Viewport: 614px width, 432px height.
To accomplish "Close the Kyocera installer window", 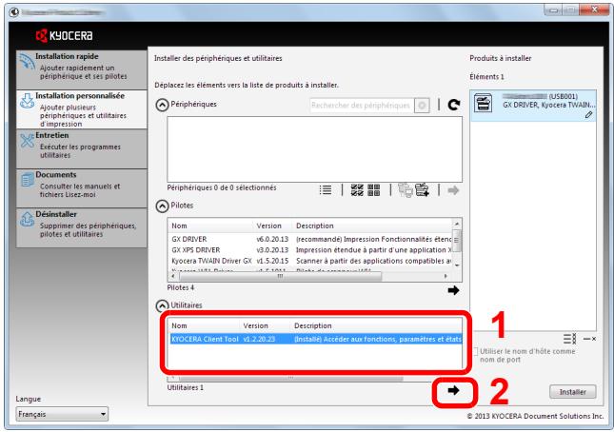I will coord(594,10).
